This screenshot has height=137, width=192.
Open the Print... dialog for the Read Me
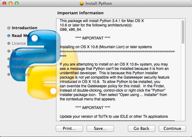point(69,128)
